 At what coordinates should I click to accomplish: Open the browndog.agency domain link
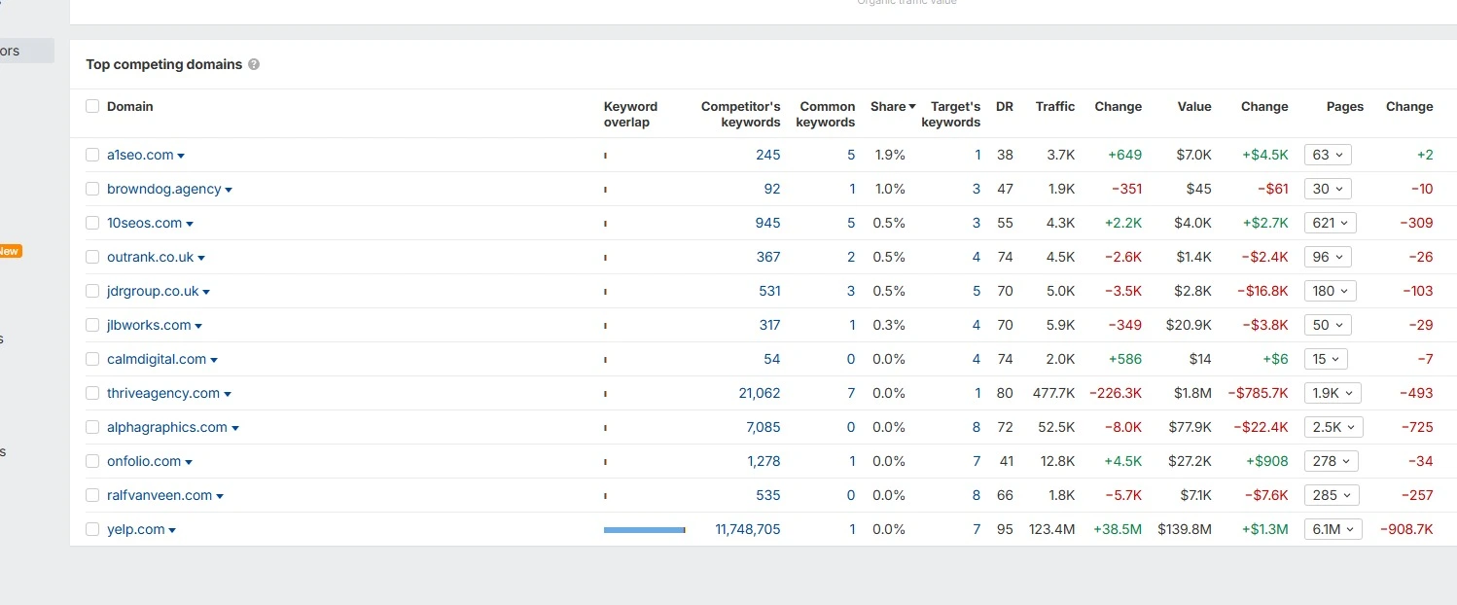click(x=164, y=189)
